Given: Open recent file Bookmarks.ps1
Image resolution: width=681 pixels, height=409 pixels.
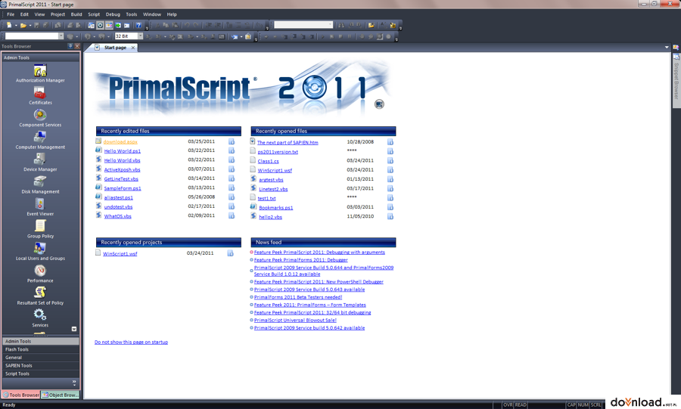Looking at the screenshot, I should click(275, 208).
